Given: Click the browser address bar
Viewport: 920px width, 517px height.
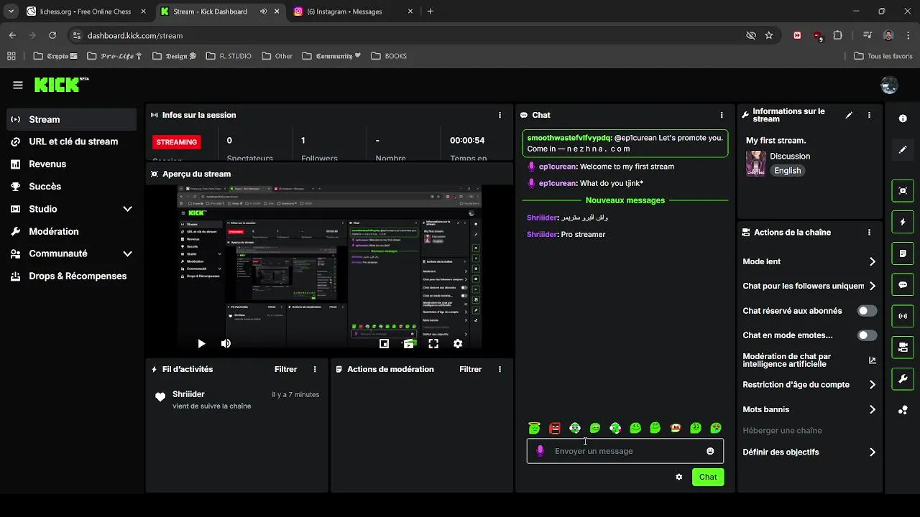Looking at the screenshot, I should point(410,35).
